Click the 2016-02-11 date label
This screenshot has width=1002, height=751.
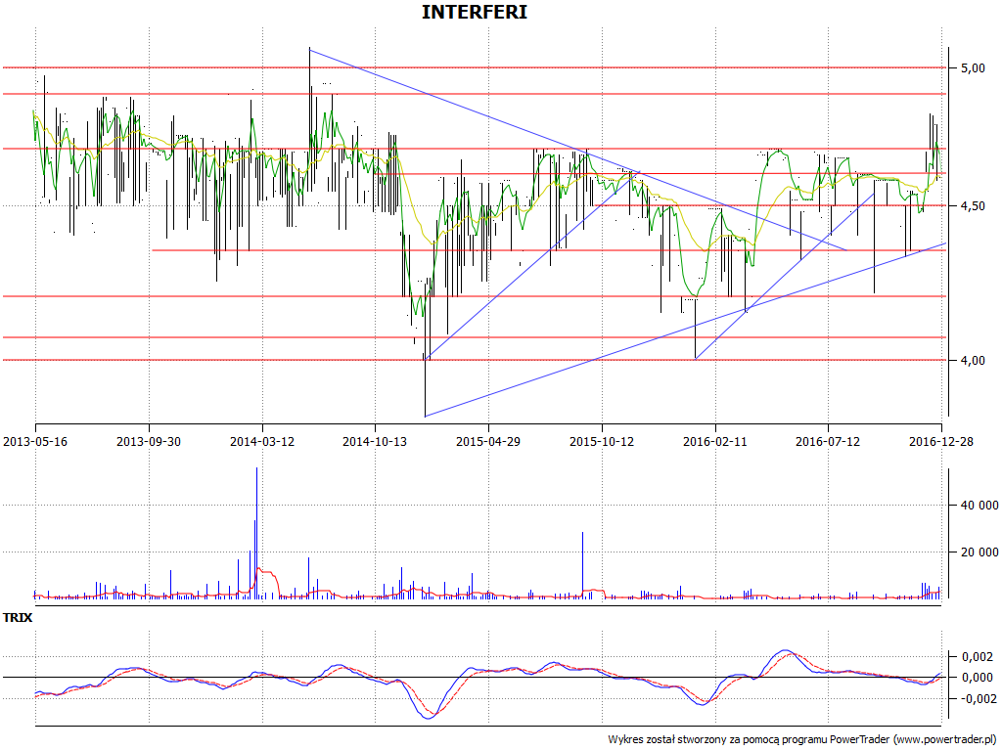pos(715,441)
